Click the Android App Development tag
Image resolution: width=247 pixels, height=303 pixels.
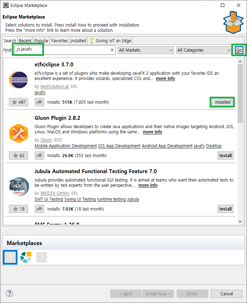point(167,146)
